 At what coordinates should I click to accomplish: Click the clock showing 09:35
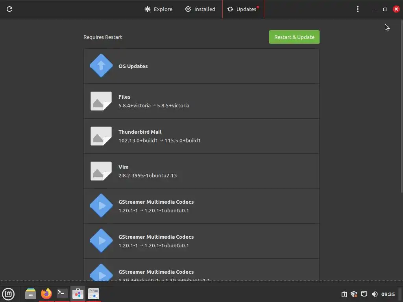pyautogui.click(x=388, y=294)
